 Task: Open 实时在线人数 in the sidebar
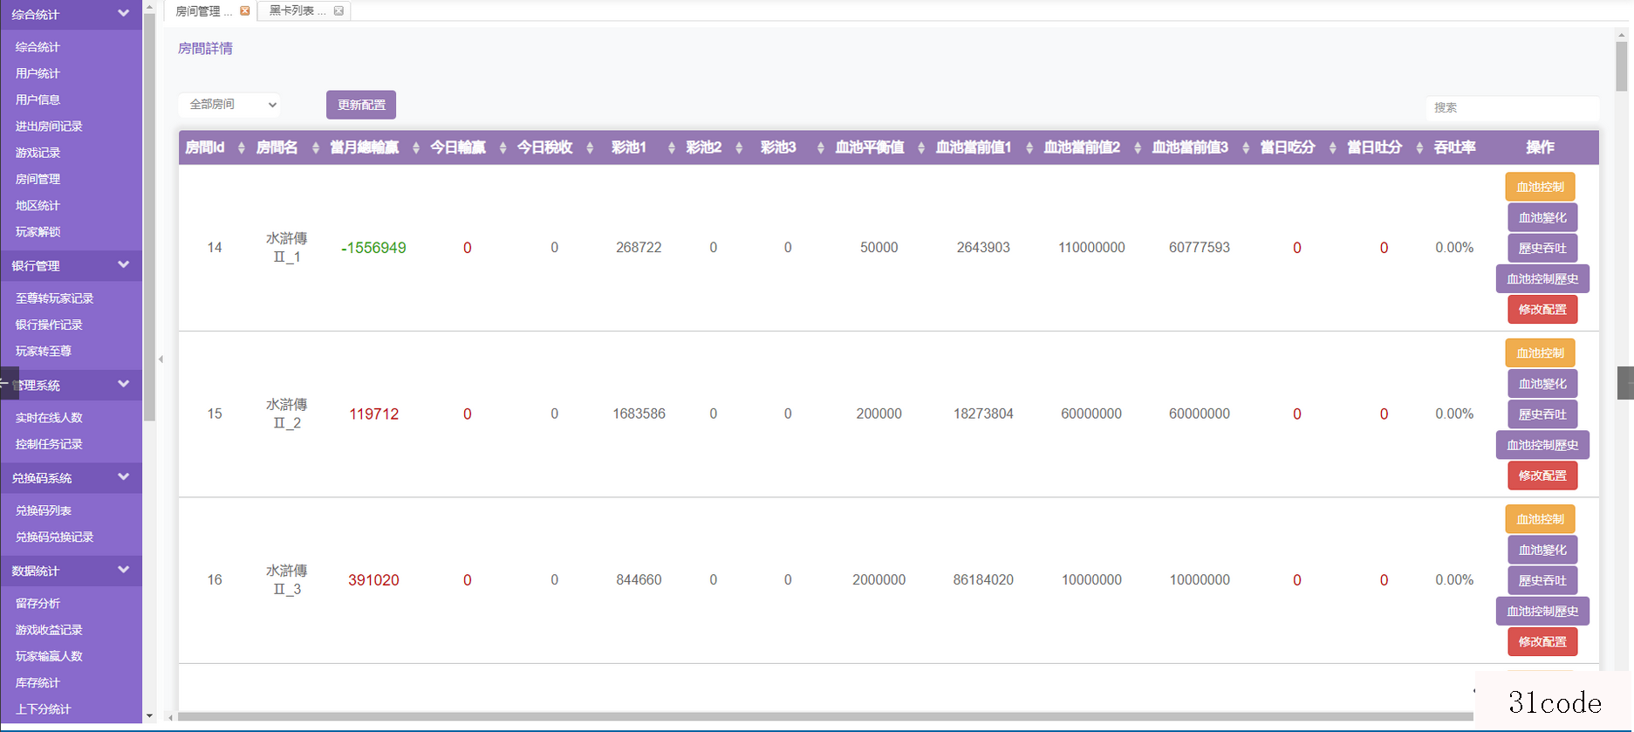click(x=49, y=417)
